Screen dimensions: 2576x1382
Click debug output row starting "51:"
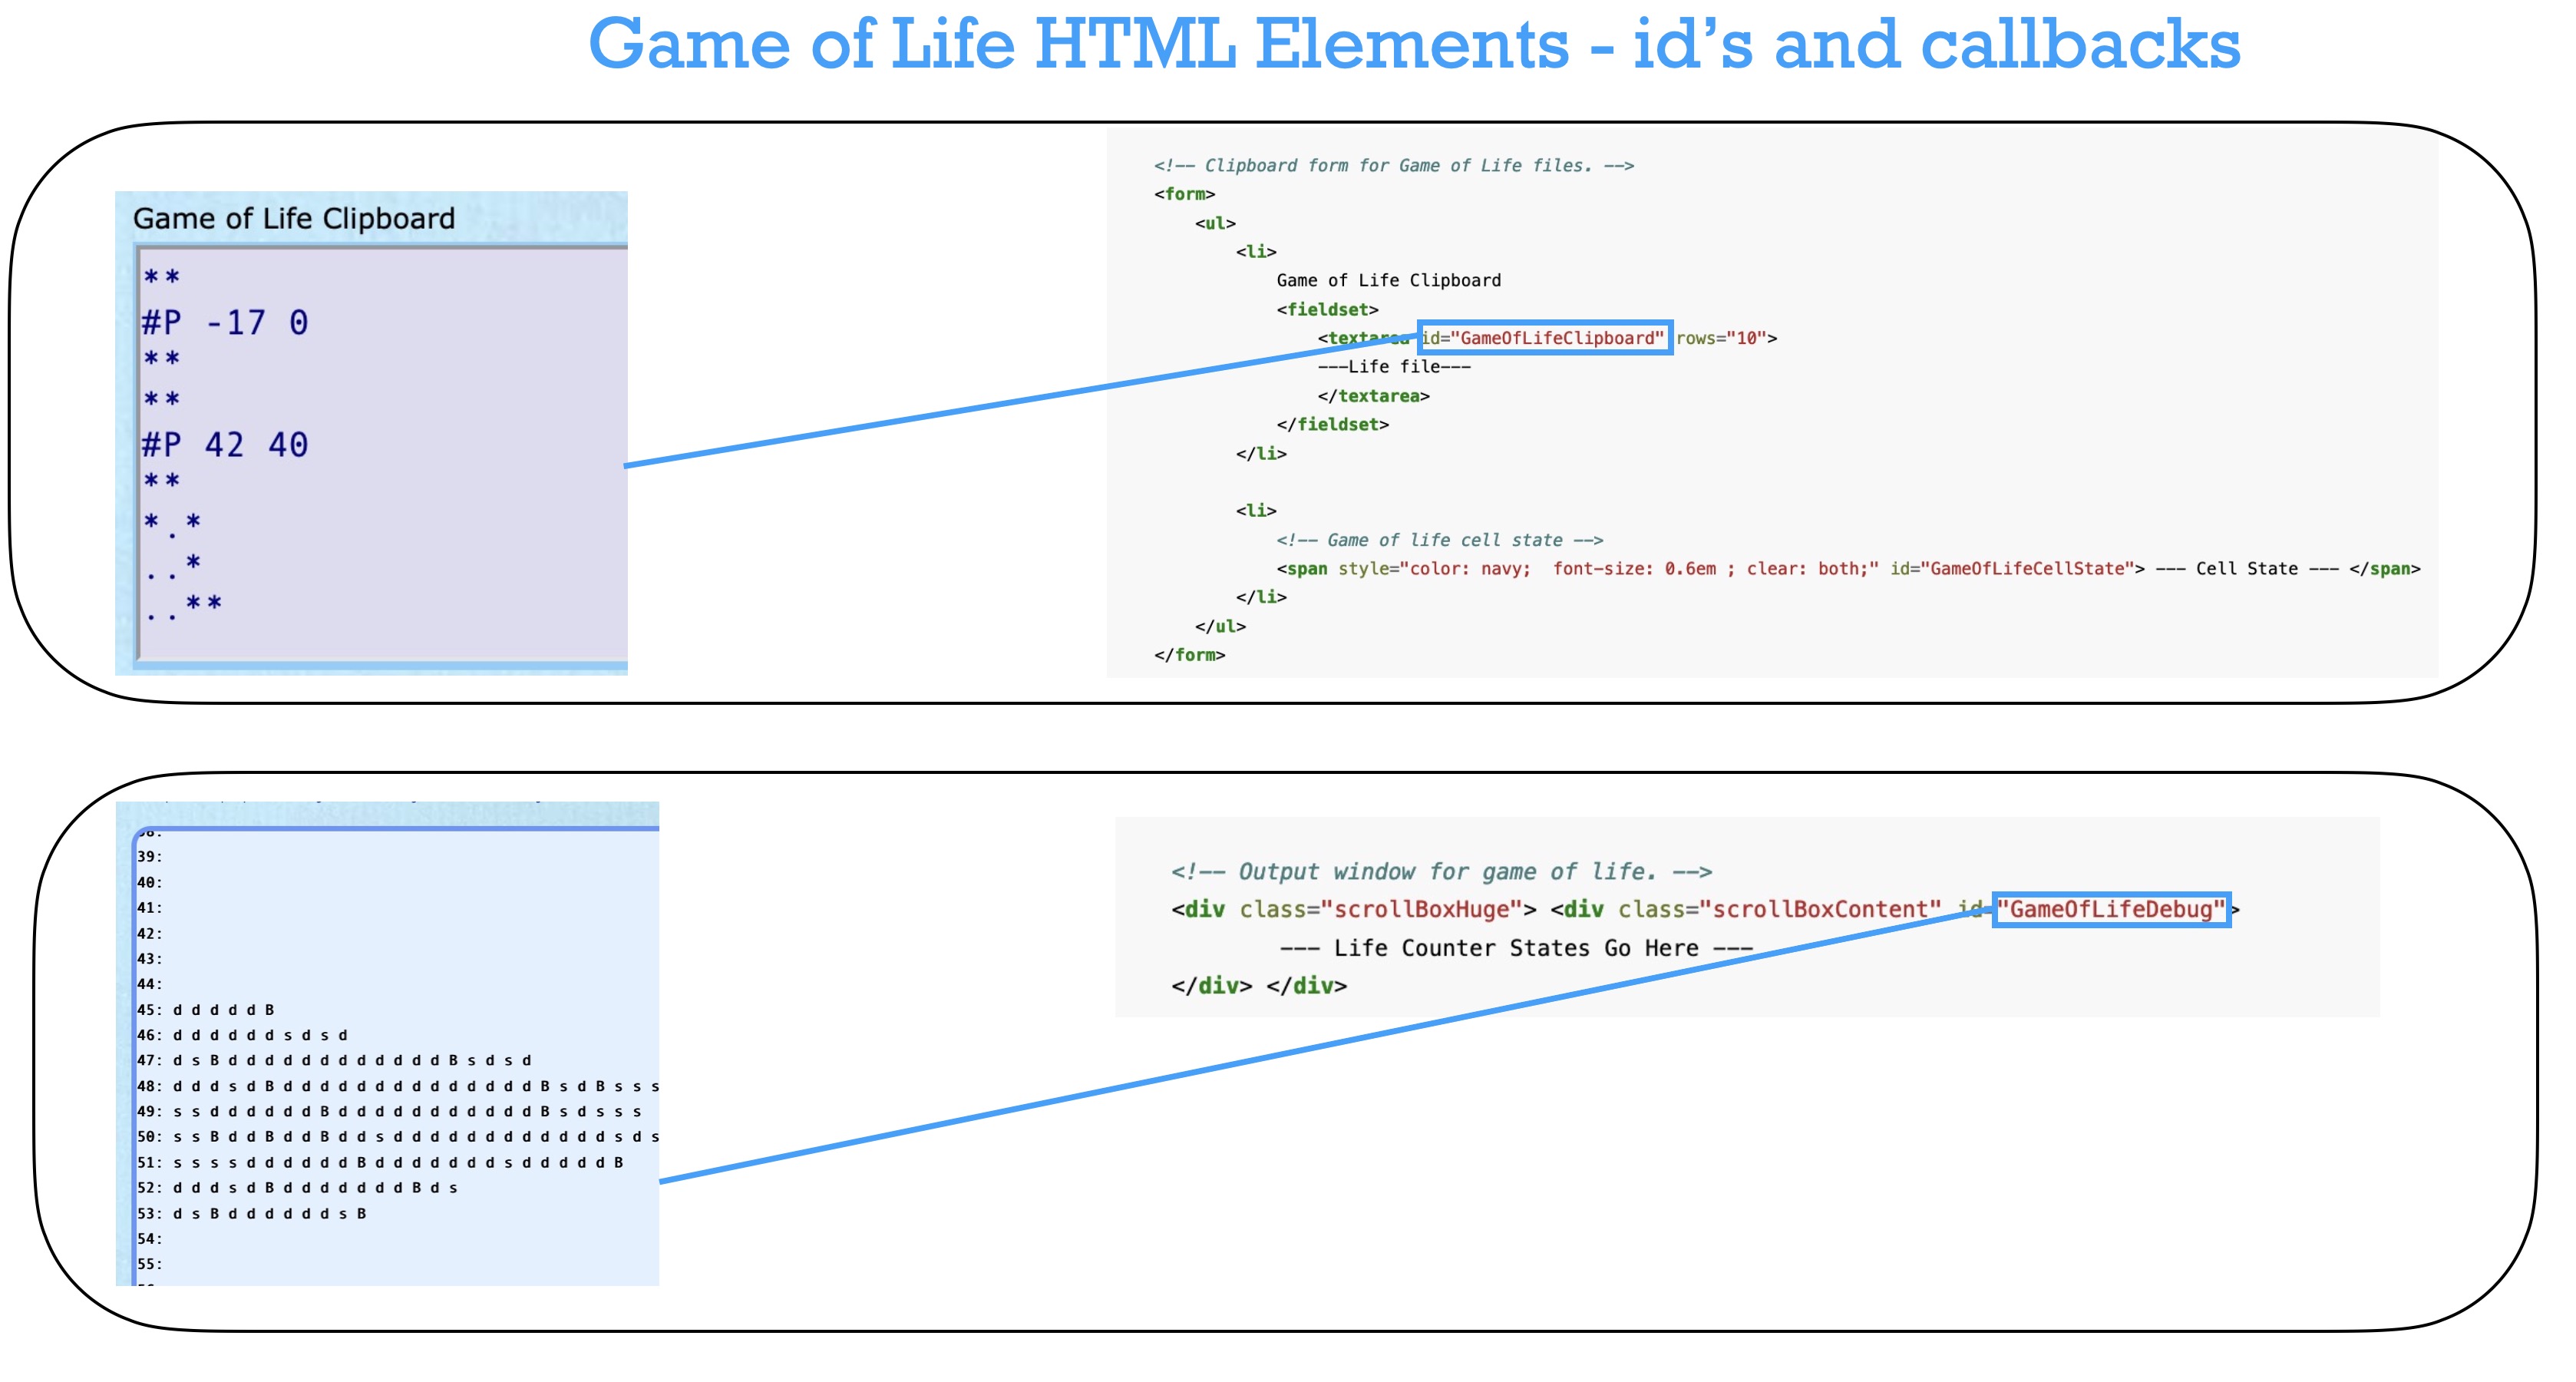tap(380, 1162)
